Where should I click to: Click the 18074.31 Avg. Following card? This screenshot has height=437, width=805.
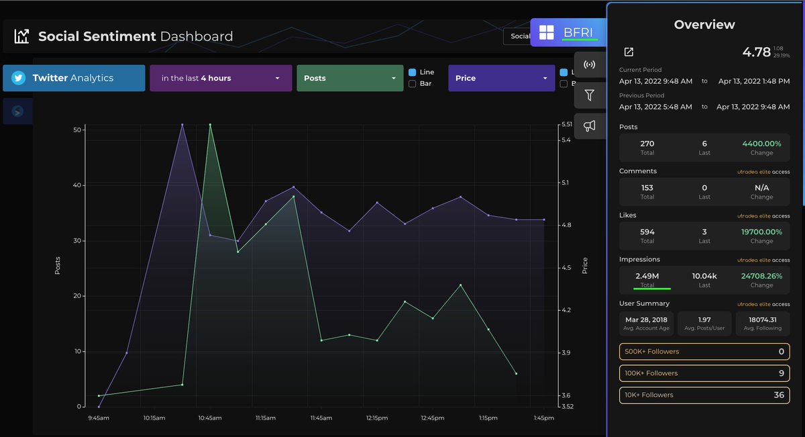(x=762, y=324)
